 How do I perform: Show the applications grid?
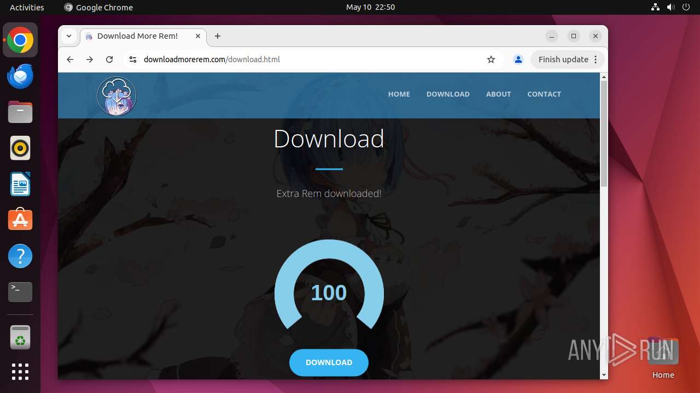[20, 372]
